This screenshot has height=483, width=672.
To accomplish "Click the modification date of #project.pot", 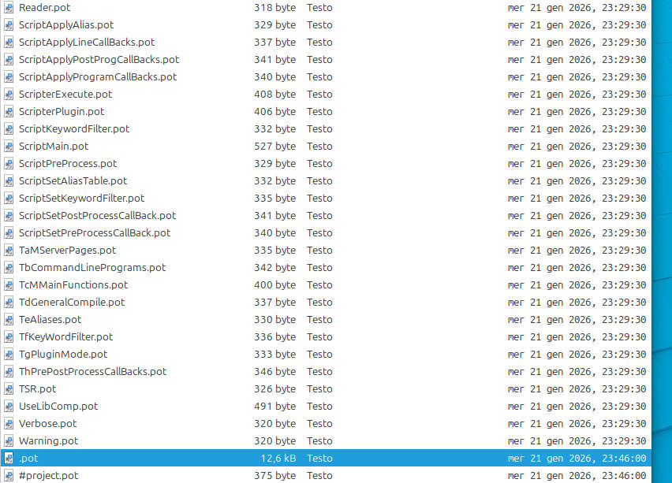I will click(577, 475).
